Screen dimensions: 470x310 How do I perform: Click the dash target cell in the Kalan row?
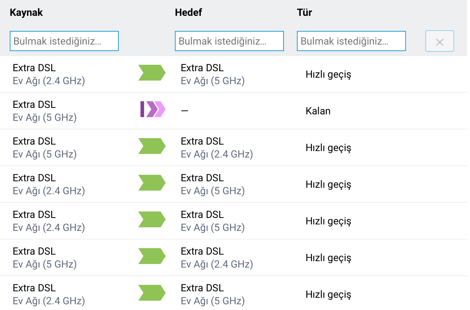(185, 111)
